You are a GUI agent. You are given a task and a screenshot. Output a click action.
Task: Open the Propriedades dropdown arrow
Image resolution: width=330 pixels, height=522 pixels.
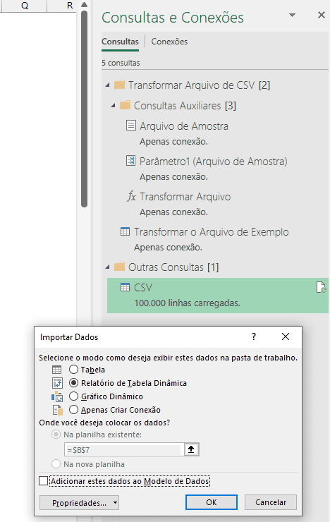coord(115,502)
